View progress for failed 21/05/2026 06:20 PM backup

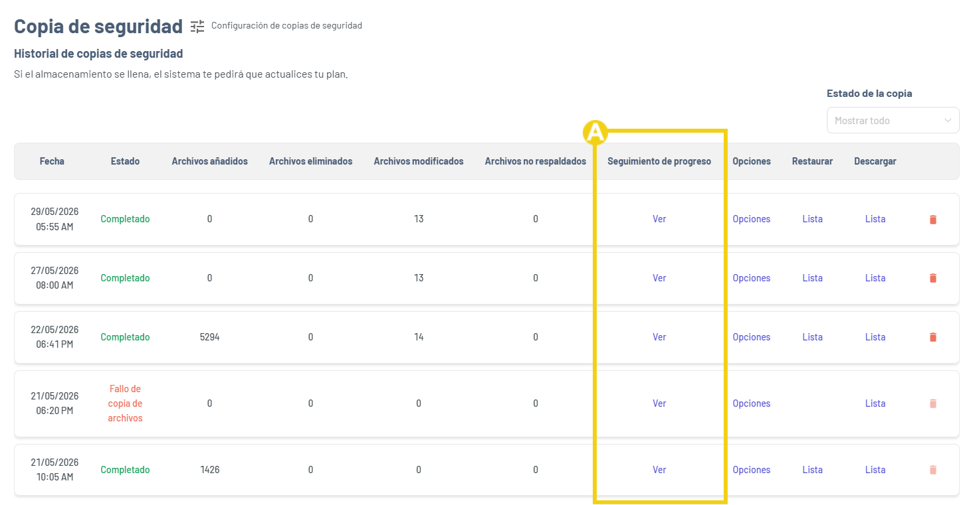(659, 403)
